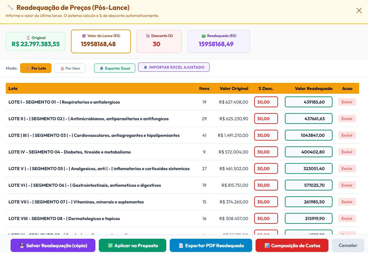Viewport: 368px width, 253px height.
Task: Click the download icon in Exportar Excel
Action: pyautogui.click(x=102, y=68)
